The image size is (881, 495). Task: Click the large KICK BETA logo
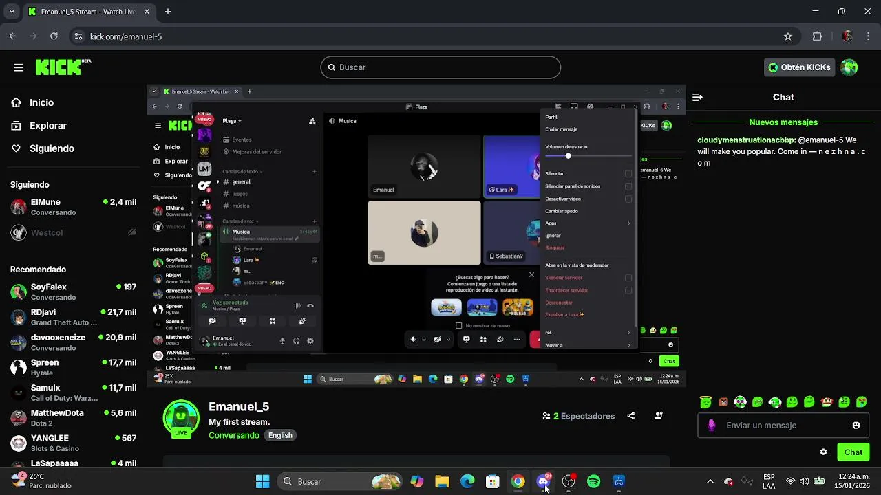coord(63,67)
